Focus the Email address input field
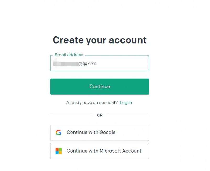 pos(100,63)
